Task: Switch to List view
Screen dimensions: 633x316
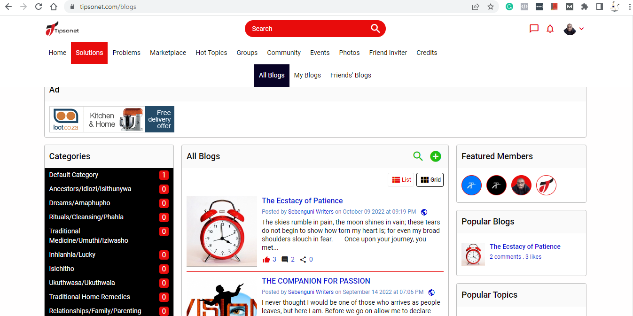Action: coord(402,180)
